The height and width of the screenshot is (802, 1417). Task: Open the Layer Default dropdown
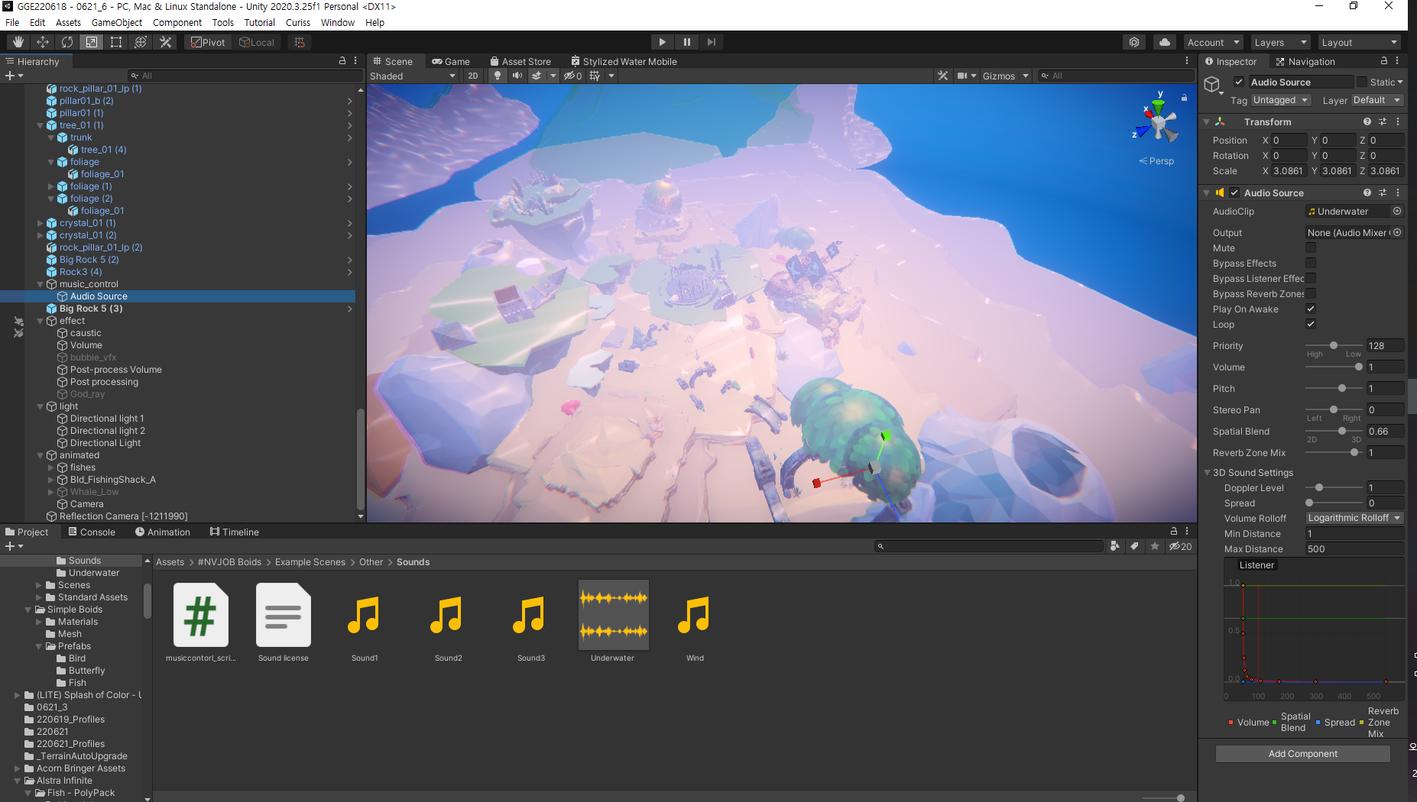tap(1377, 100)
